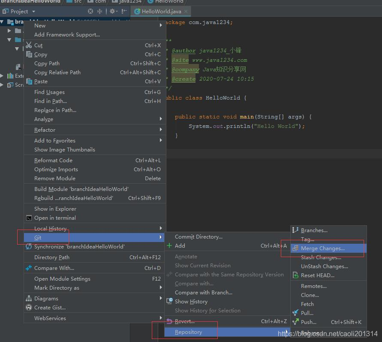This screenshot has height=342, width=382.
Task: Click the HelloWorld class name in code
Action: pyautogui.click(x=223, y=98)
